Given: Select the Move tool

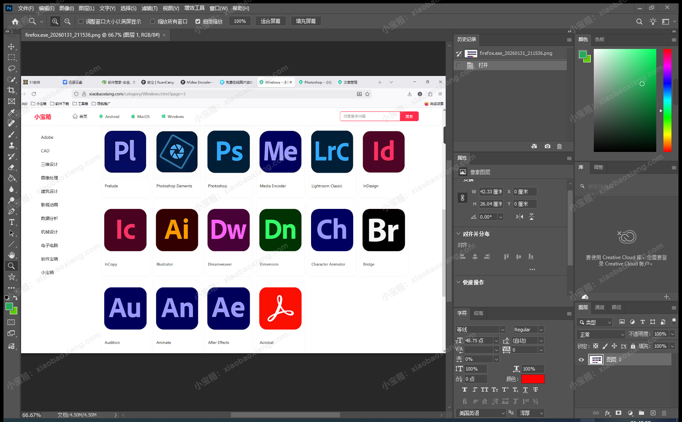Looking at the screenshot, I should 11,46.
